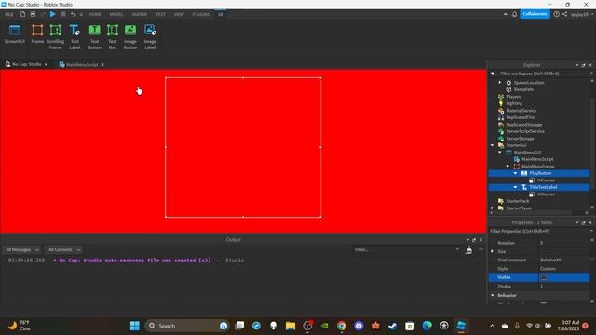
Task: Open File Explorer from the taskbar
Action: coord(291,326)
